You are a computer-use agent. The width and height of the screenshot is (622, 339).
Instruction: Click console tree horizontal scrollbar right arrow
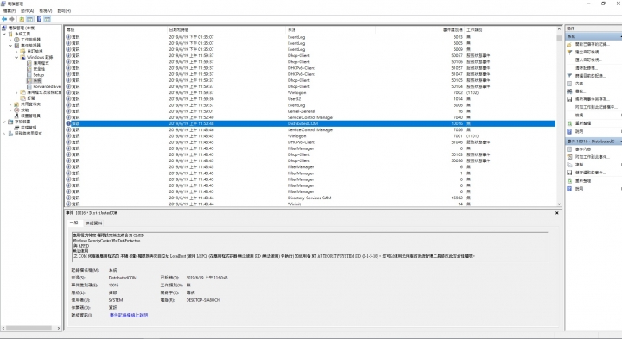(59, 328)
